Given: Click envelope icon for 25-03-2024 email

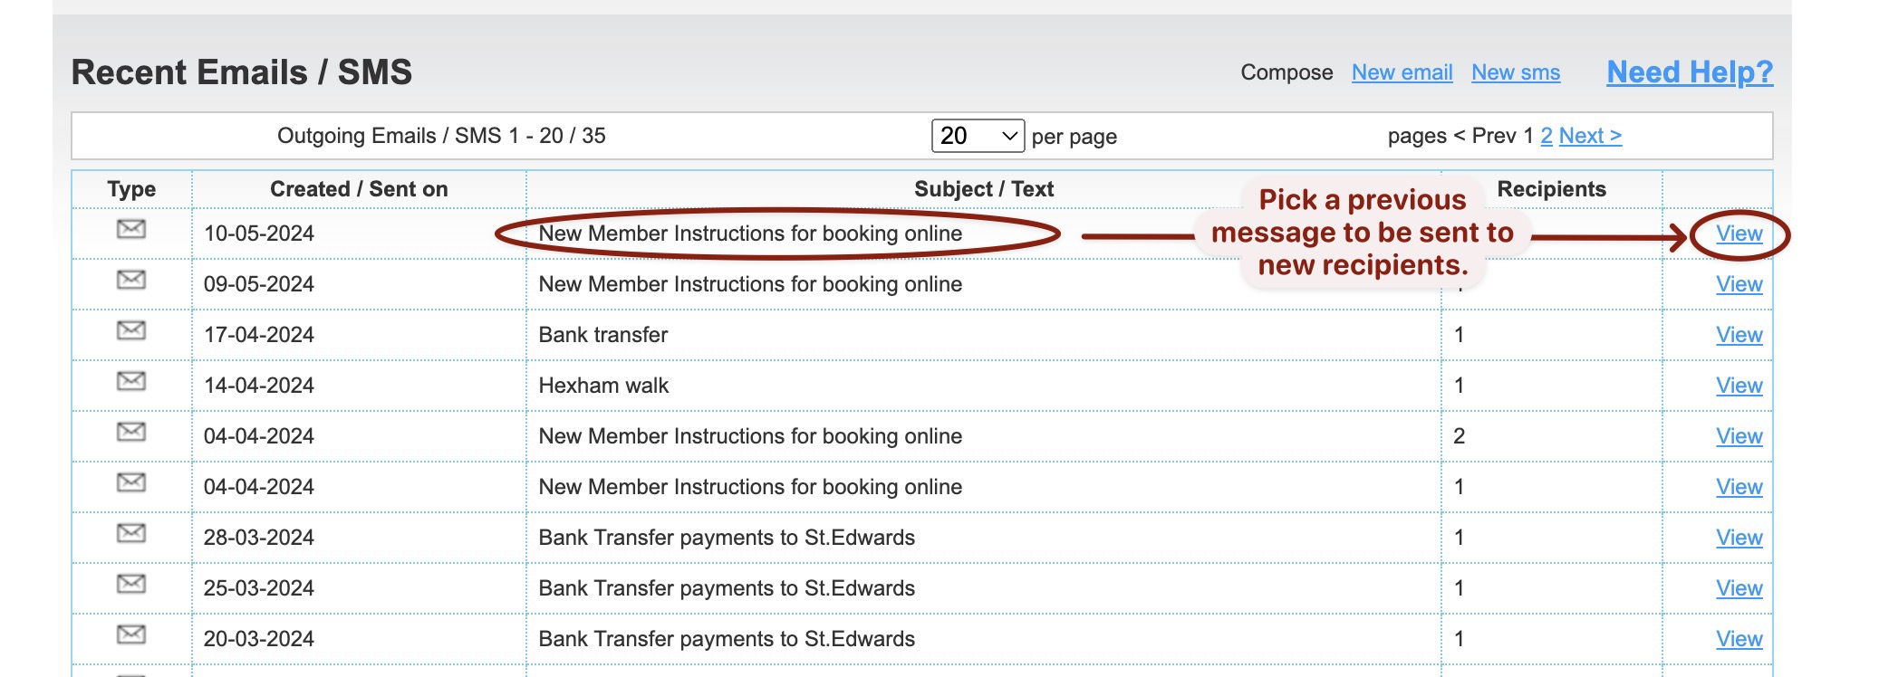Looking at the screenshot, I should 131,585.
